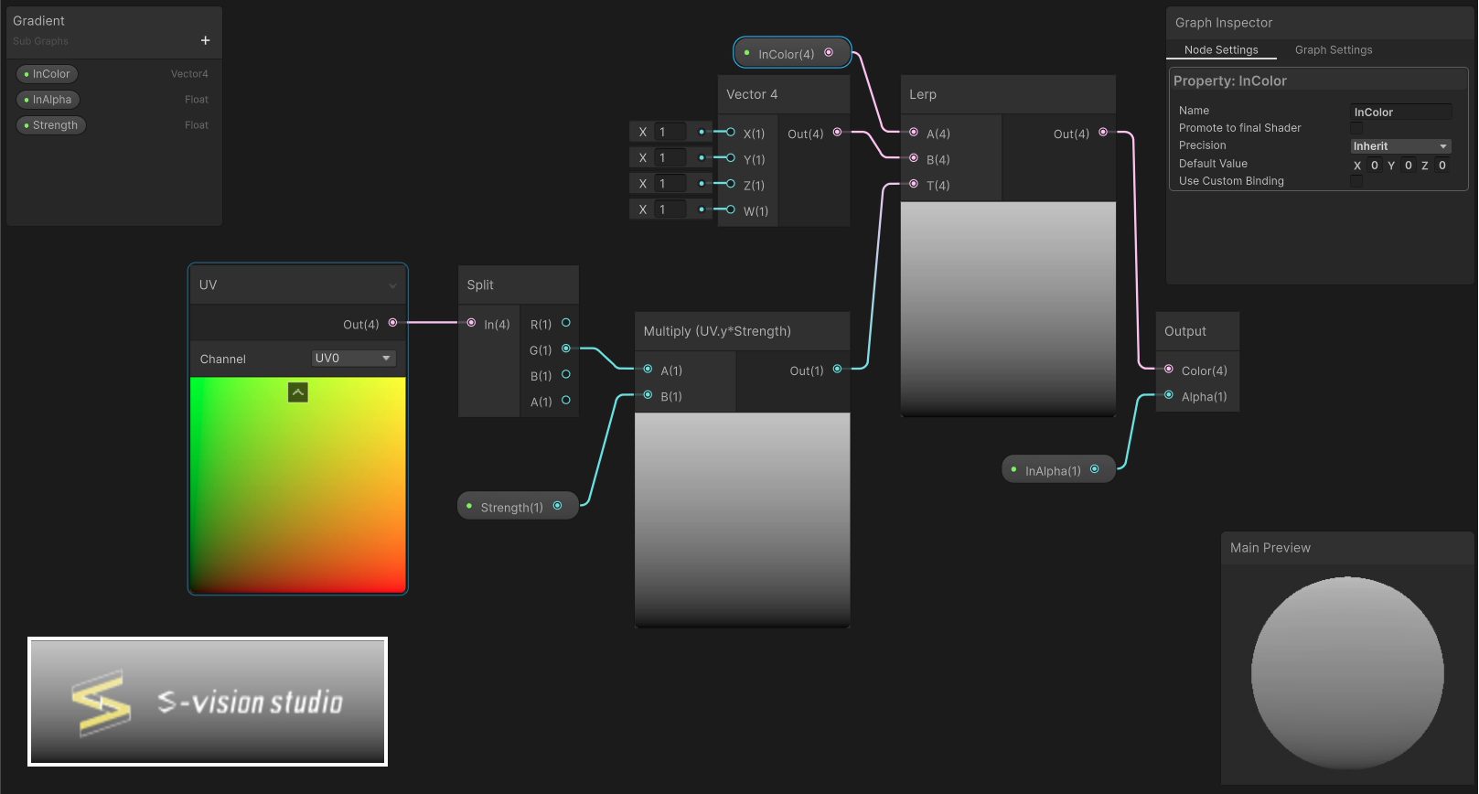Select the InAlpha blackboard property

coord(48,100)
